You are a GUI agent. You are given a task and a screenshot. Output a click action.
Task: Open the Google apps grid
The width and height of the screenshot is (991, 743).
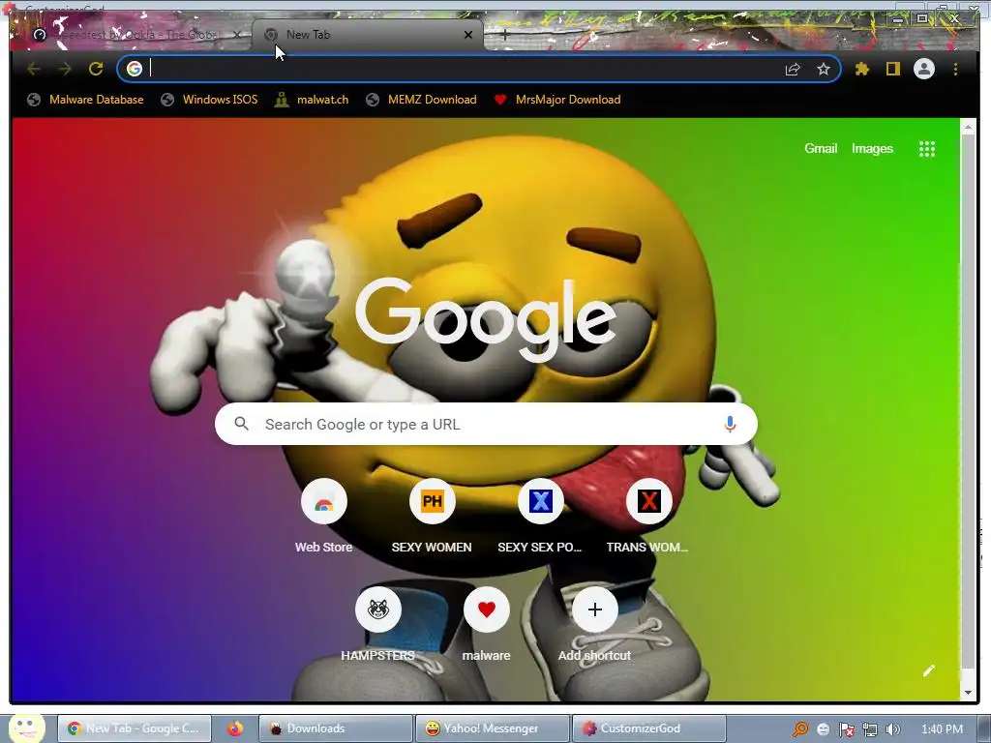[926, 149]
